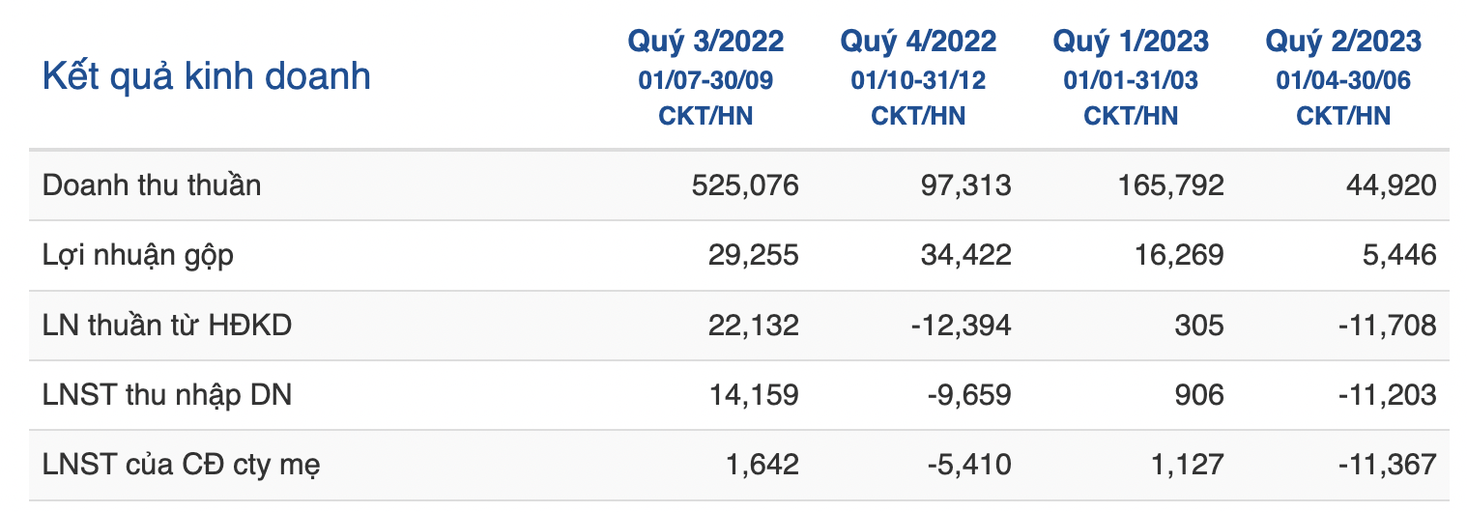
Task: Click the 1,127 parent shareholder profit cell
Action: [1187, 465]
